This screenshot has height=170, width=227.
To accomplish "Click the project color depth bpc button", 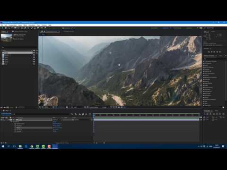I will point(12,107).
